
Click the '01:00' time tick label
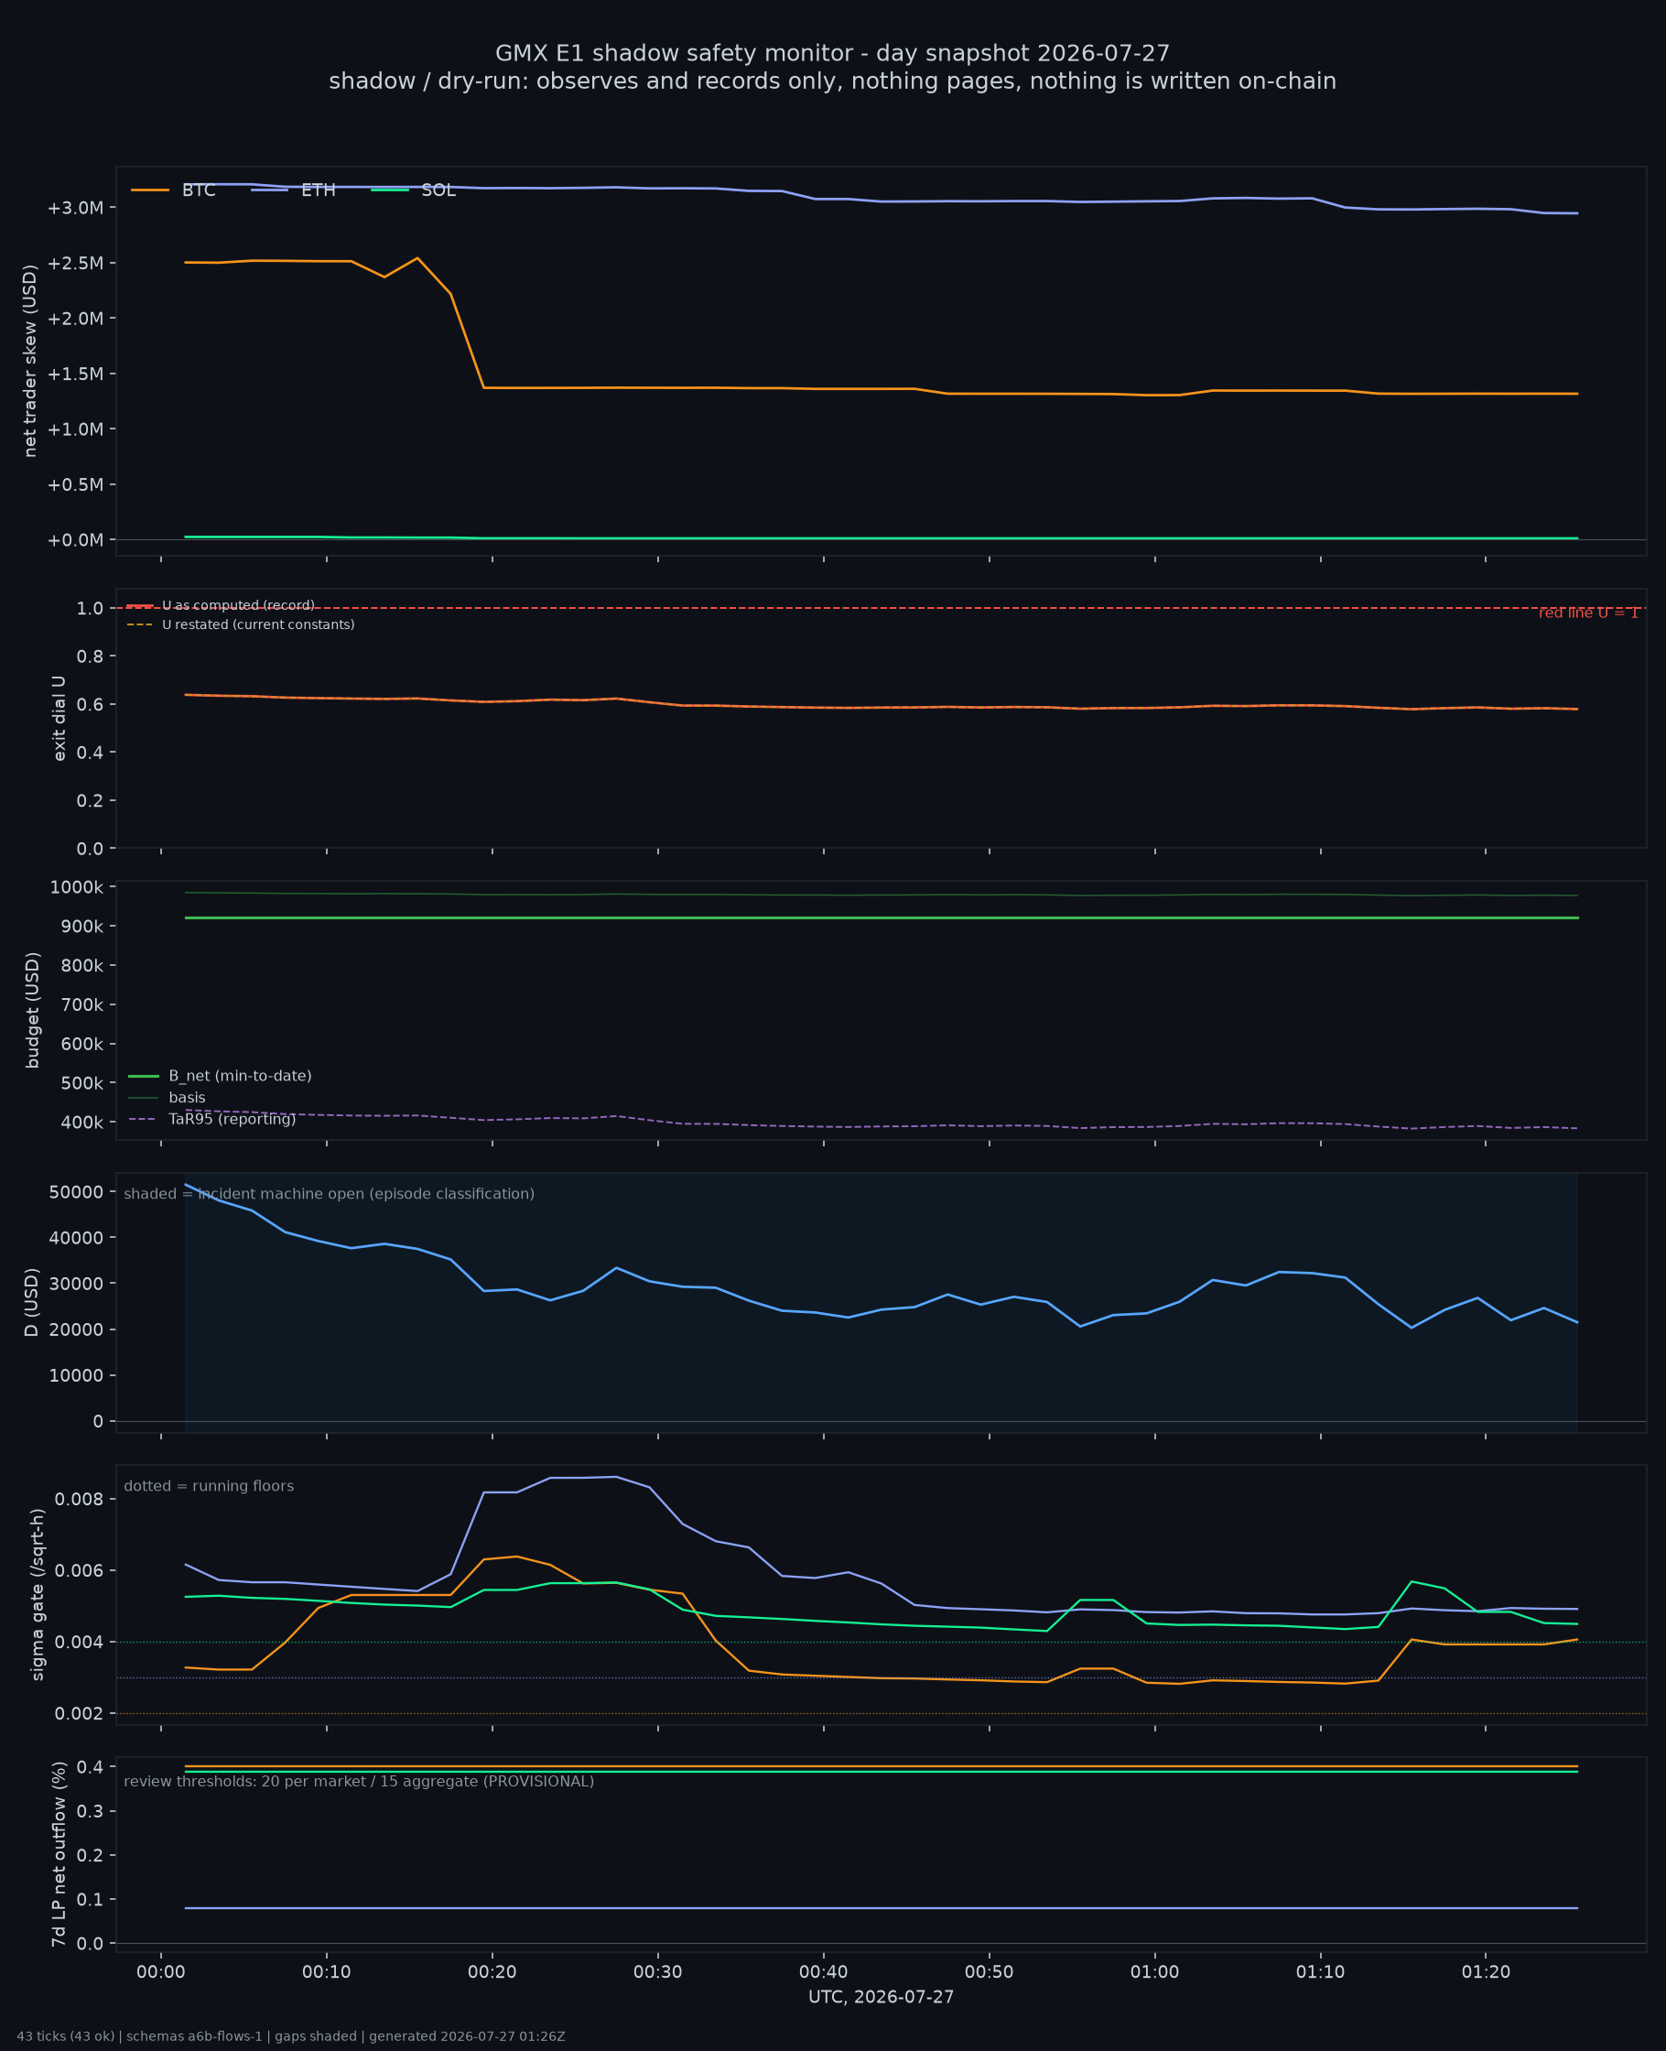pyautogui.click(x=1154, y=1973)
